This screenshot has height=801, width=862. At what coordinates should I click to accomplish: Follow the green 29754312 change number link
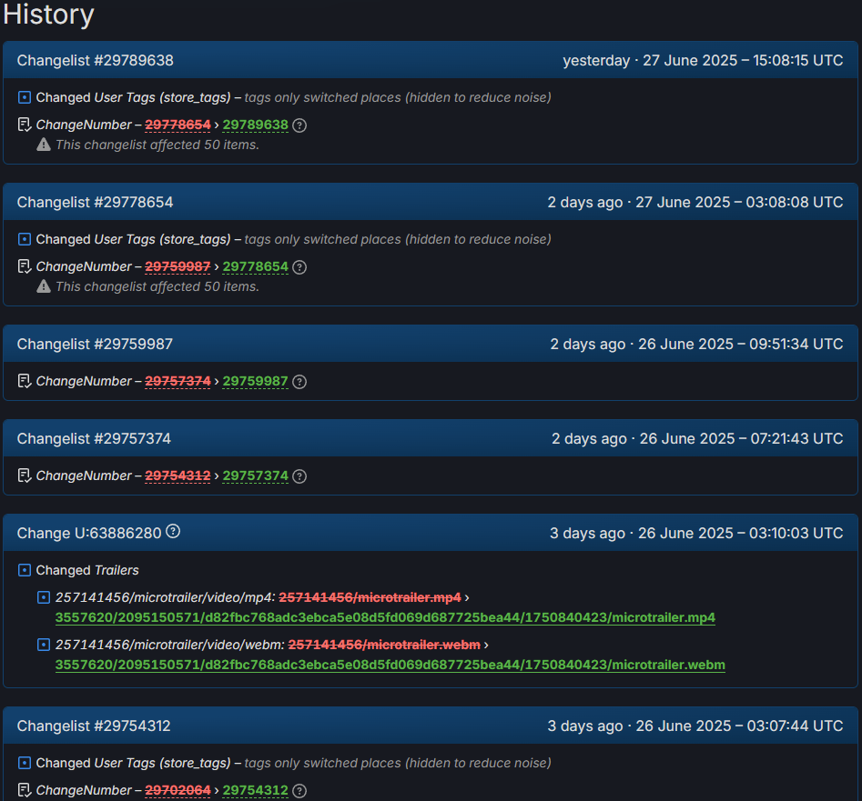pyautogui.click(x=255, y=790)
